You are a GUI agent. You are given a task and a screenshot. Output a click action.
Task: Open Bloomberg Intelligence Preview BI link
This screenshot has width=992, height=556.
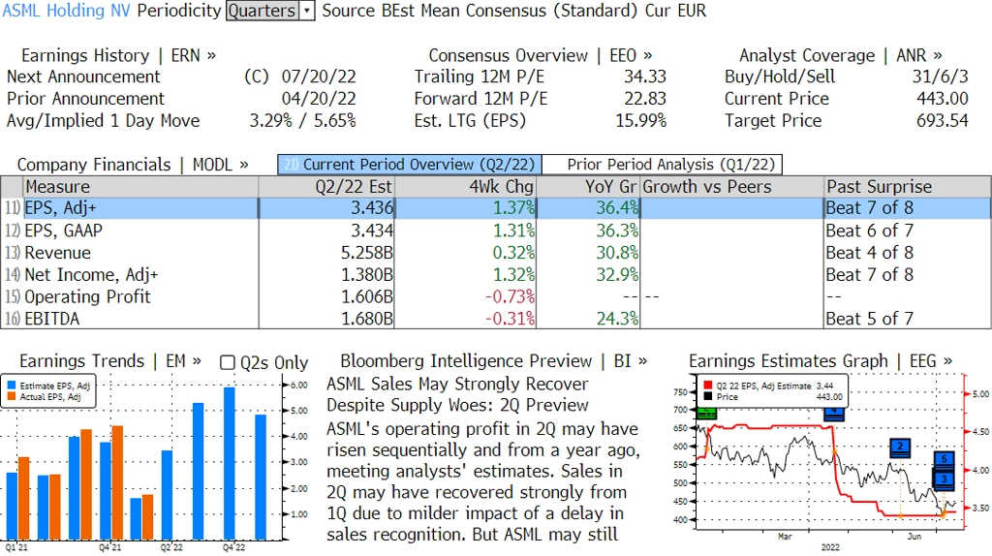(x=493, y=361)
